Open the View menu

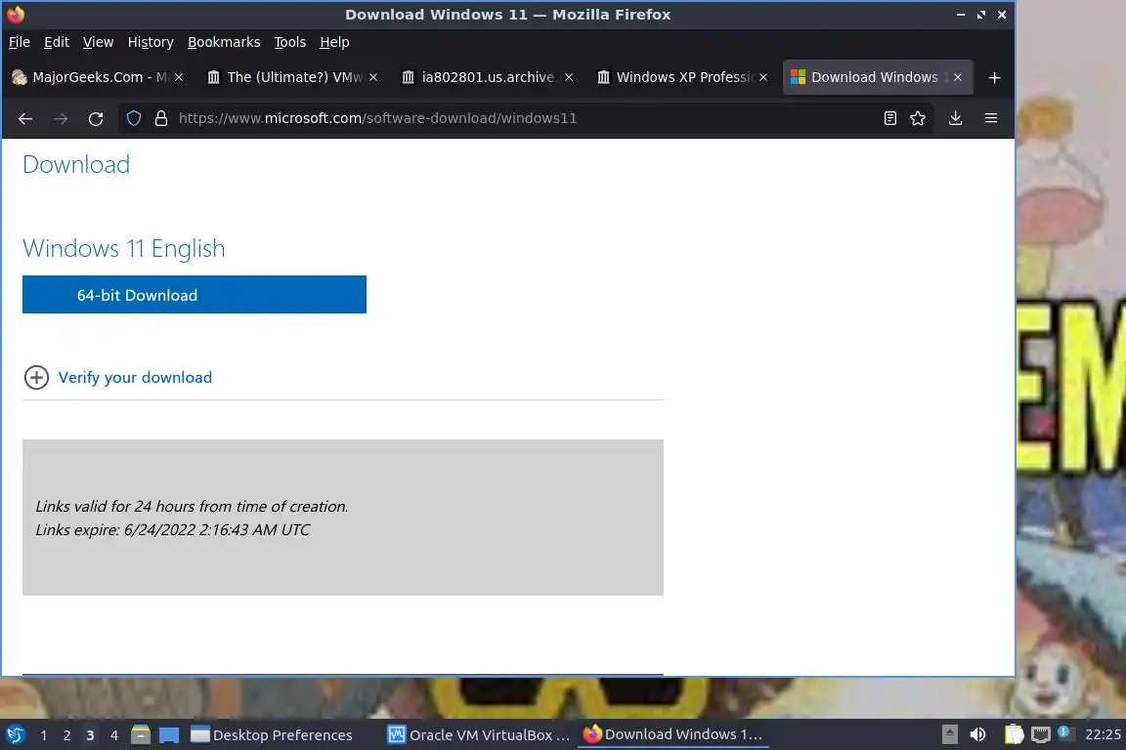coord(99,42)
